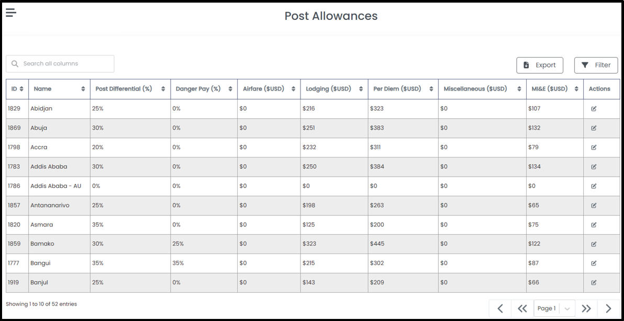Image resolution: width=624 pixels, height=321 pixels.
Task: Jump to first page double arrow
Action: (522, 308)
